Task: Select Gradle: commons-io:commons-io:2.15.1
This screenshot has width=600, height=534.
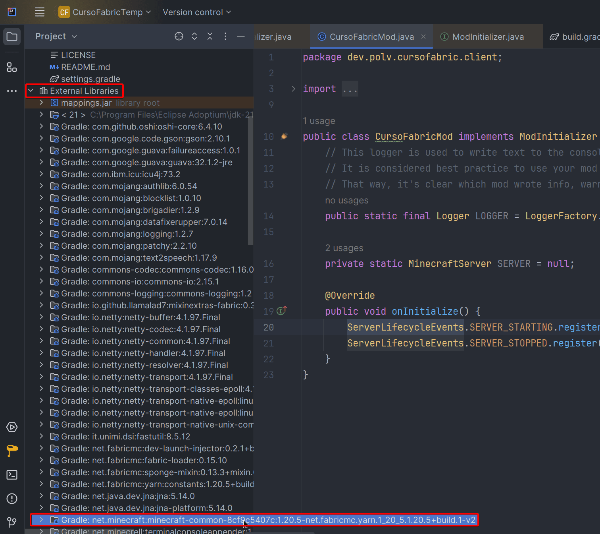Action: point(140,281)
